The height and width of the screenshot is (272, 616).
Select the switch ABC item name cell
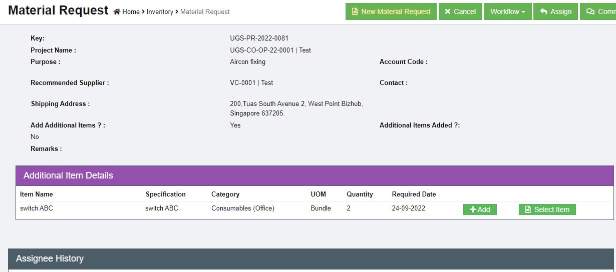pyautogui.click(x=37, y=208)
